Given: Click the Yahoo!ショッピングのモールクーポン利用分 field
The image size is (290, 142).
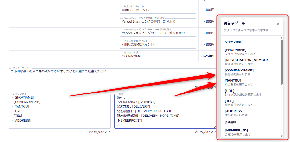Looking at the screenshot, I should click(158, 33).
